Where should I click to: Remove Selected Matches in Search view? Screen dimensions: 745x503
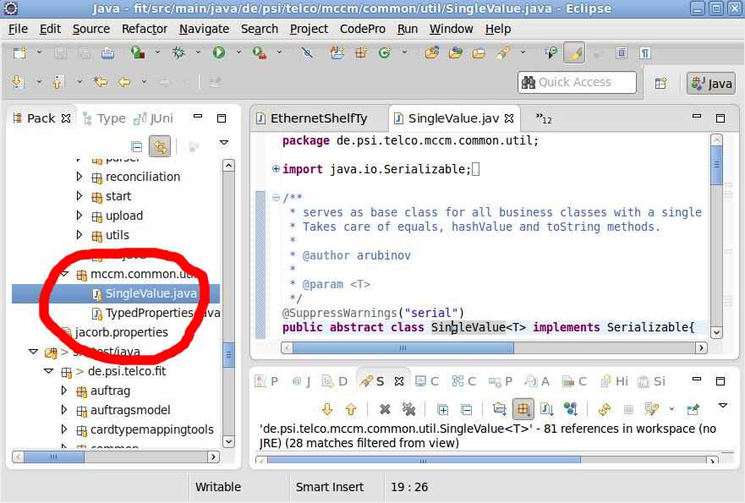385,409
